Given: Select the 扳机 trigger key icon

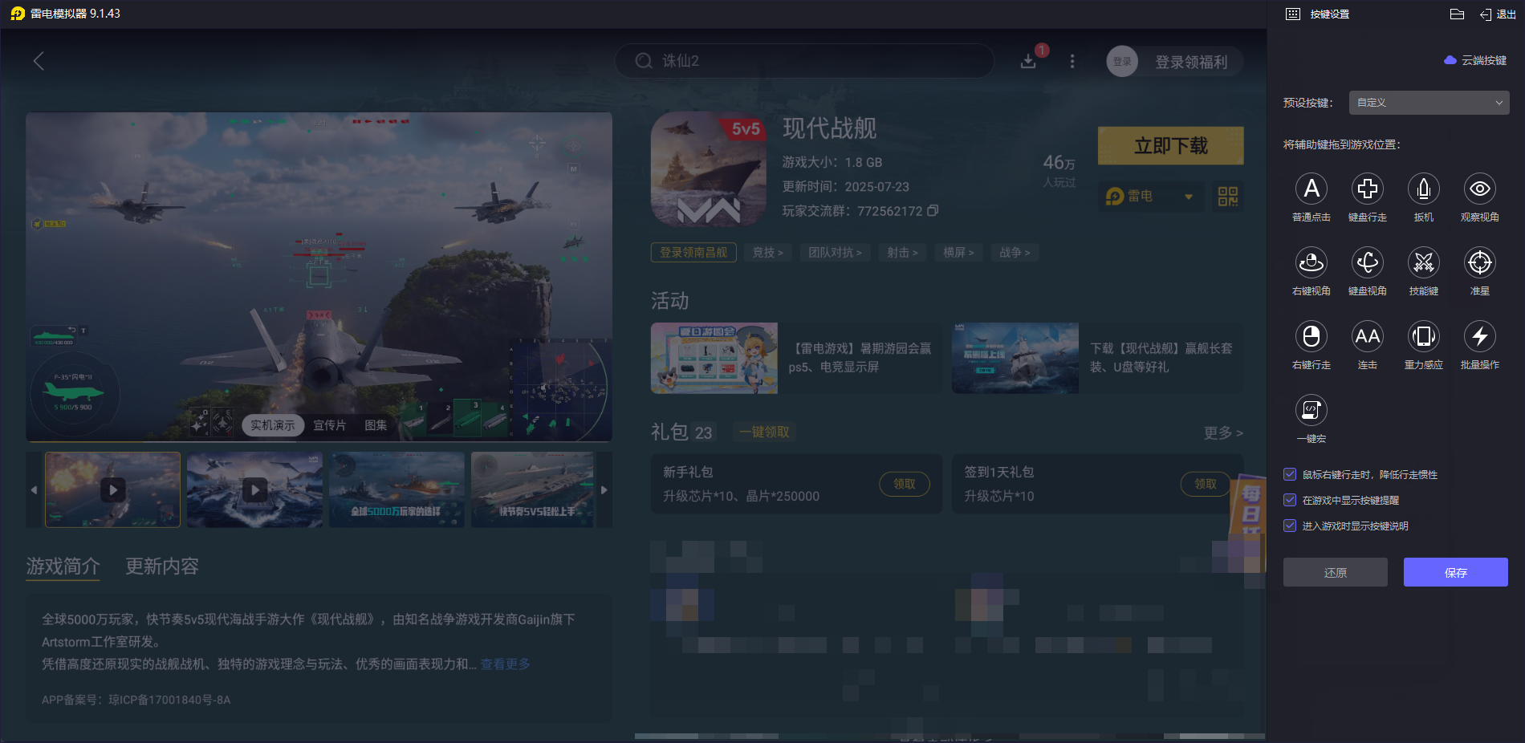Looking at the screenshot, I should [1424, 189].
